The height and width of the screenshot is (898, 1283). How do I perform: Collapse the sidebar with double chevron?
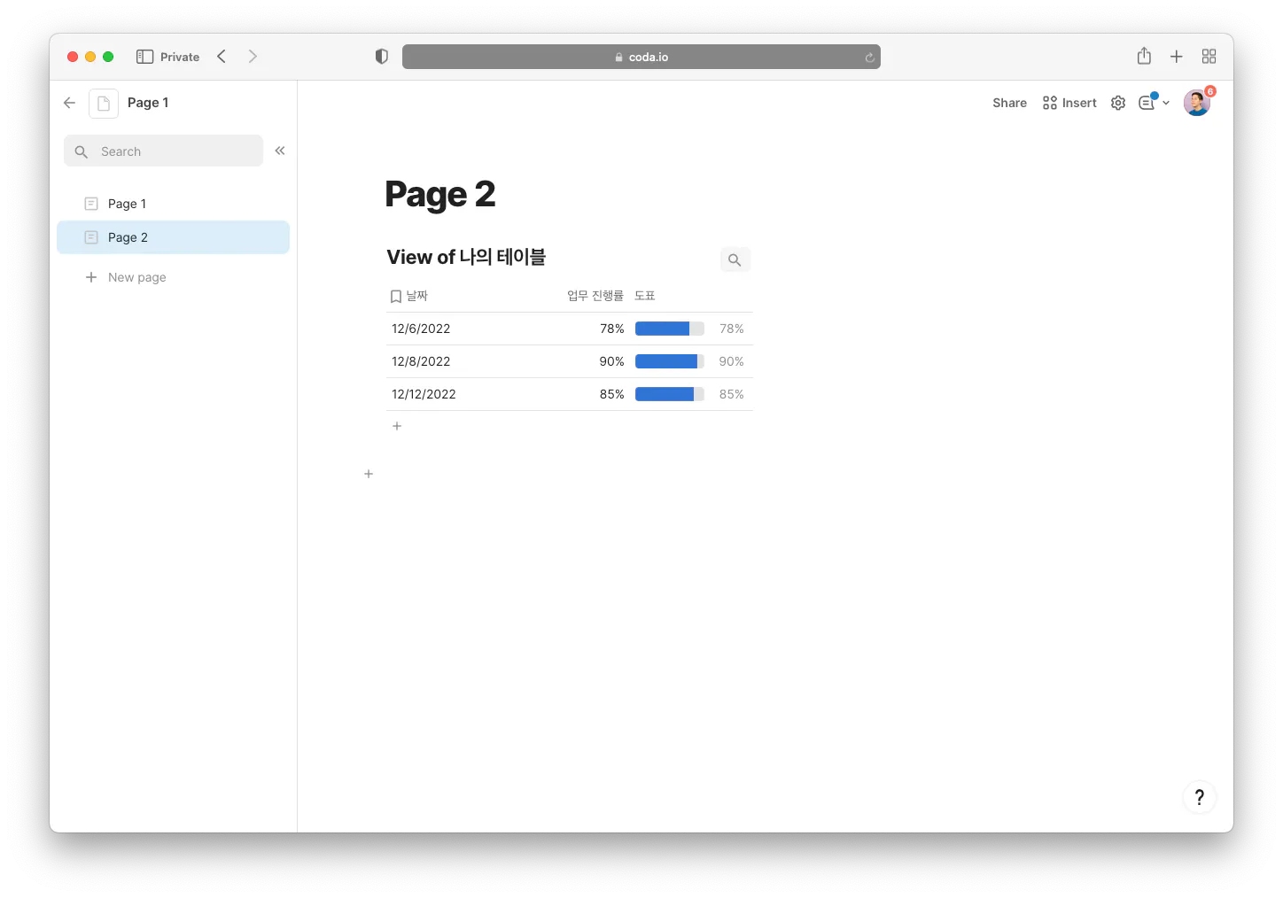280,151
